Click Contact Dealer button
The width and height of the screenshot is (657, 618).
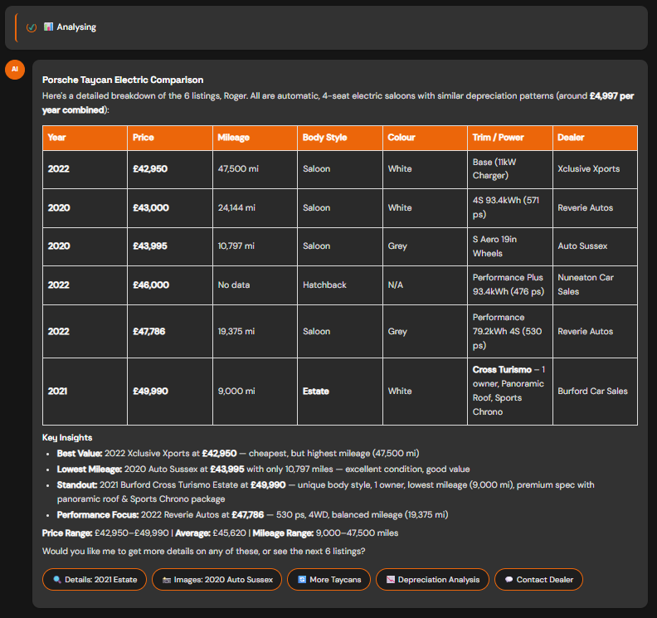[539, 580]
